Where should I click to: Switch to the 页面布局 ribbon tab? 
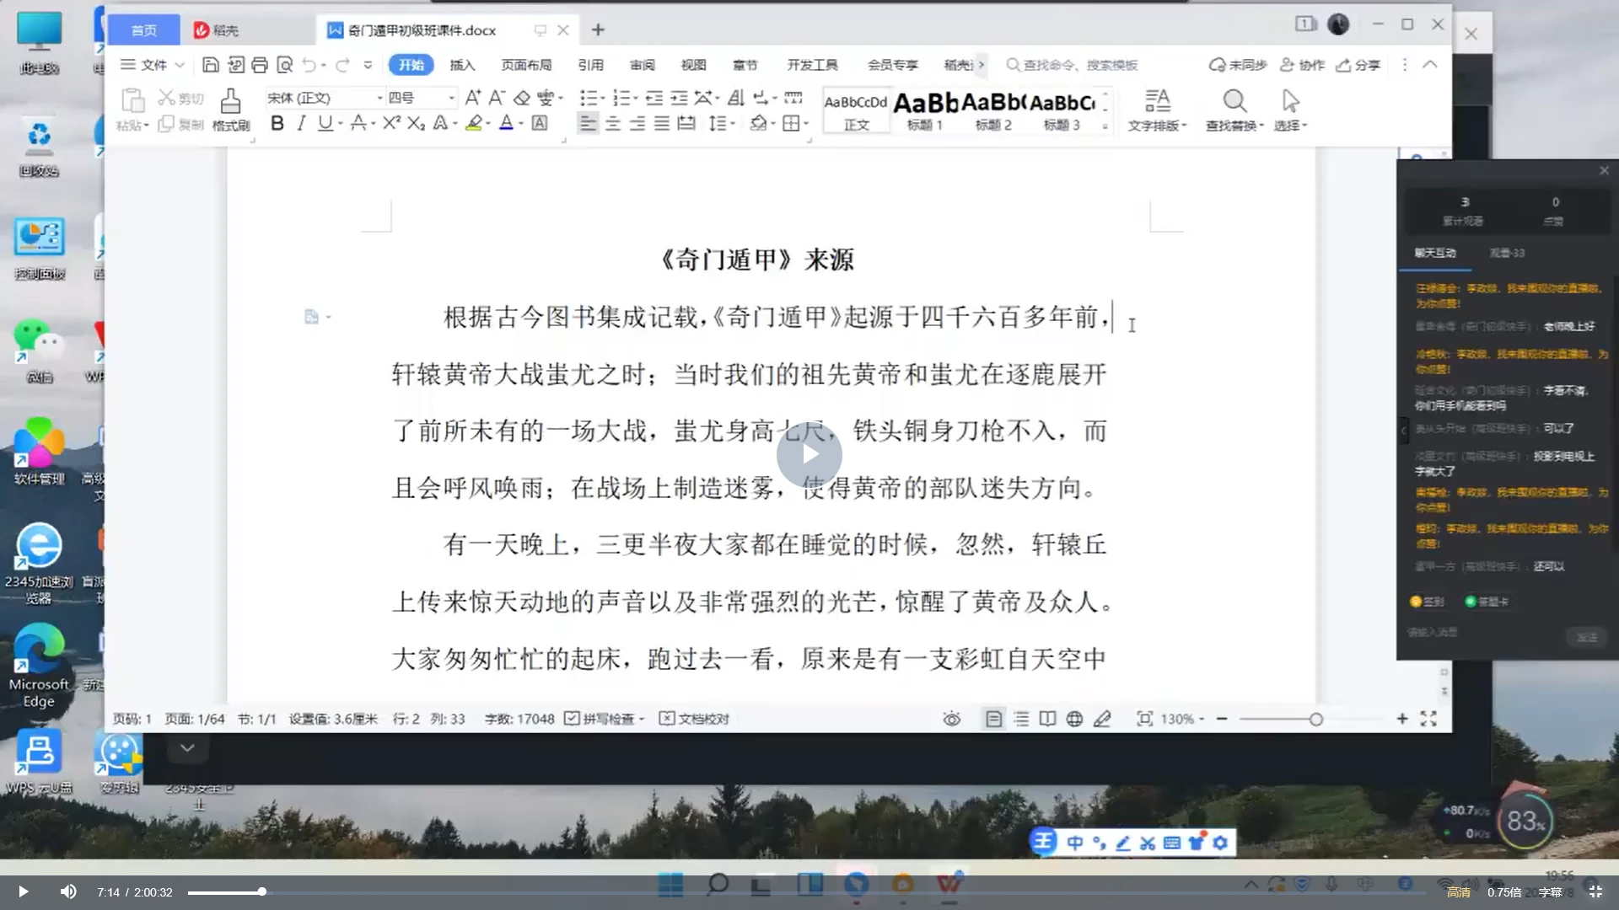tap(526, 65)
